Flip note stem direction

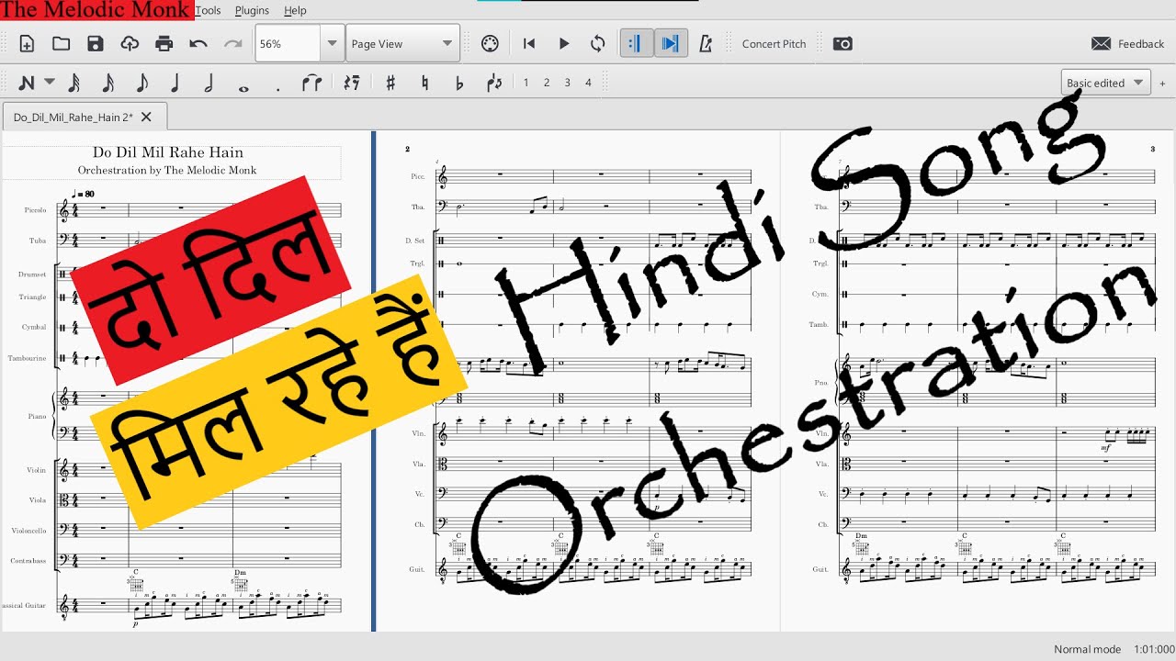coord(494,83)
